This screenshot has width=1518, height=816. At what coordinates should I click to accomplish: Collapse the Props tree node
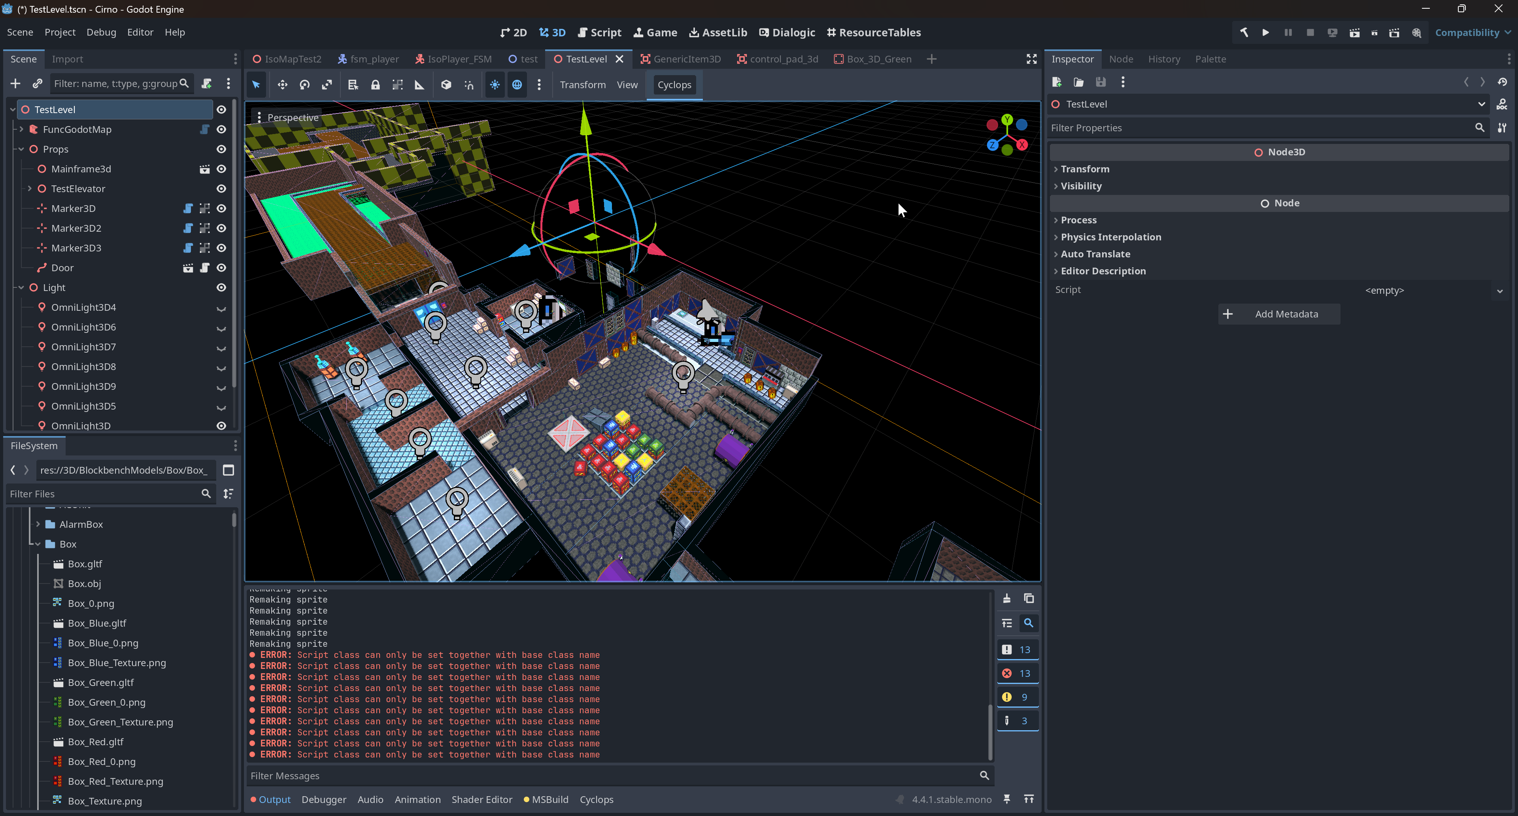(x=21, y=149)
